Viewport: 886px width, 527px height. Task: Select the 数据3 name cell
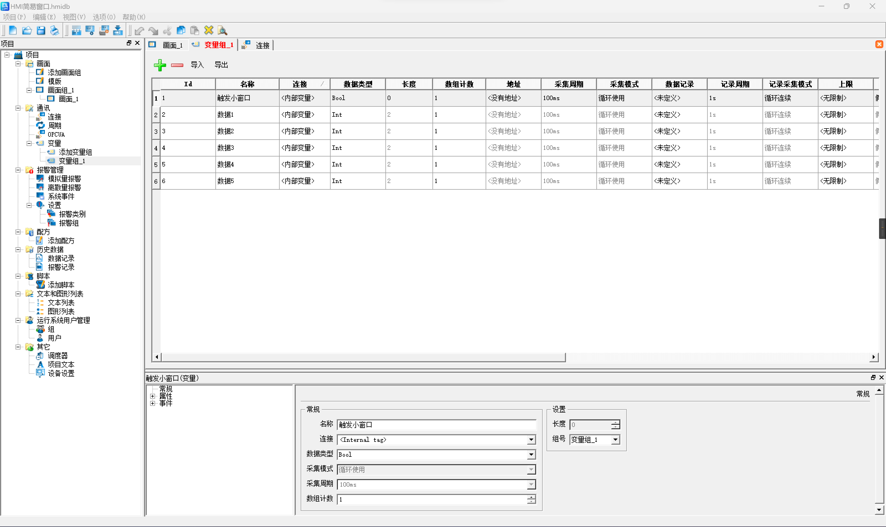click(x=248, y=148)
